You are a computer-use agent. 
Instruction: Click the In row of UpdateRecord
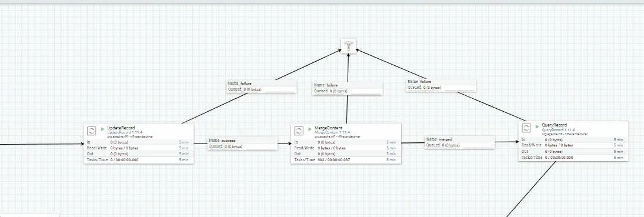point(139,142)
